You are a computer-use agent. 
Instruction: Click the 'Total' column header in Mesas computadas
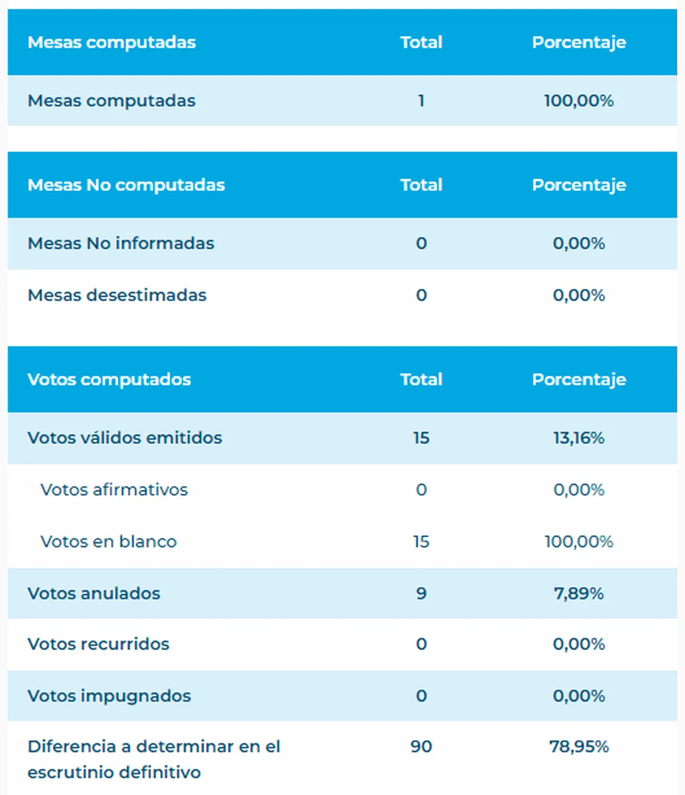(421, 42)
